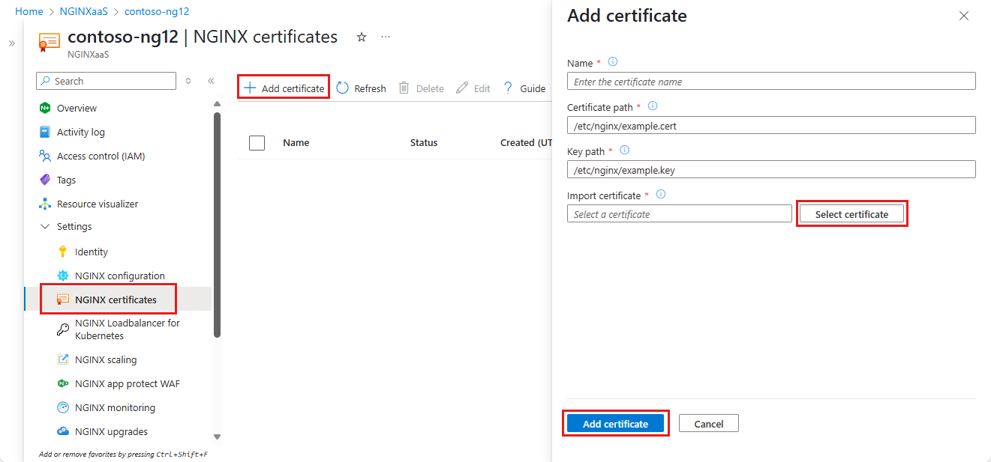Click the NGINX certificates sidebar icon
The image size is (991, 462).
pos(63,300)
